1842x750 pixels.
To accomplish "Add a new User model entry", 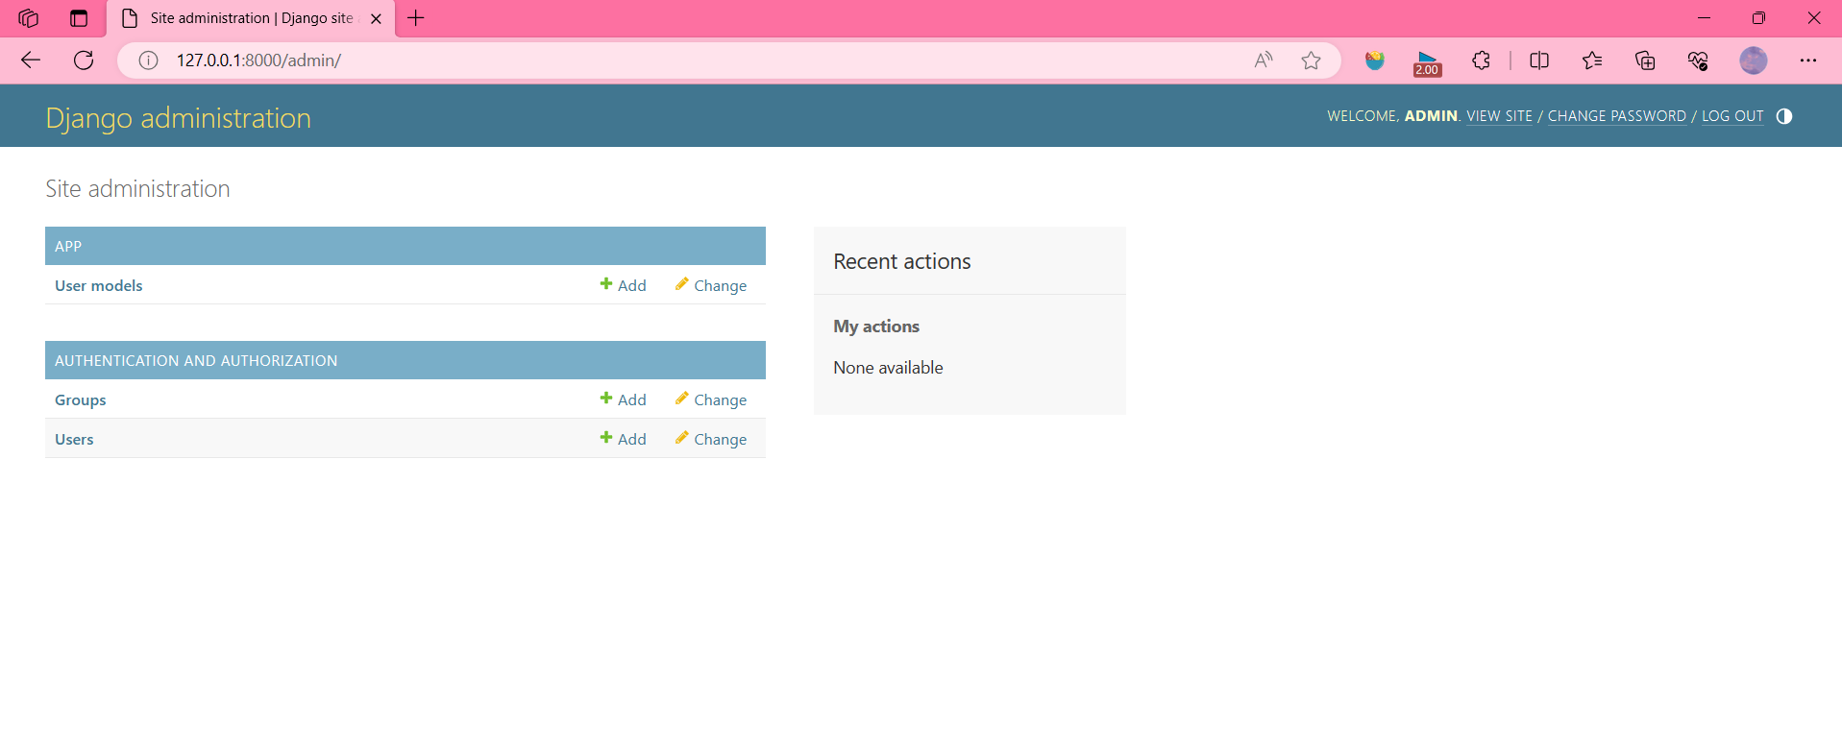I will (623, 285).
